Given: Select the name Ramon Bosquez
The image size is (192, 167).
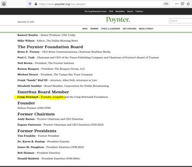Looking at the screenshot, I should [x=28, y=69].
